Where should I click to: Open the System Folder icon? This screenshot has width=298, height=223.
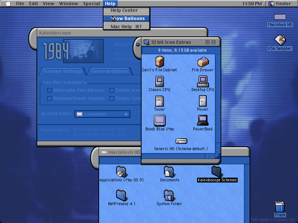click(169, 195)
